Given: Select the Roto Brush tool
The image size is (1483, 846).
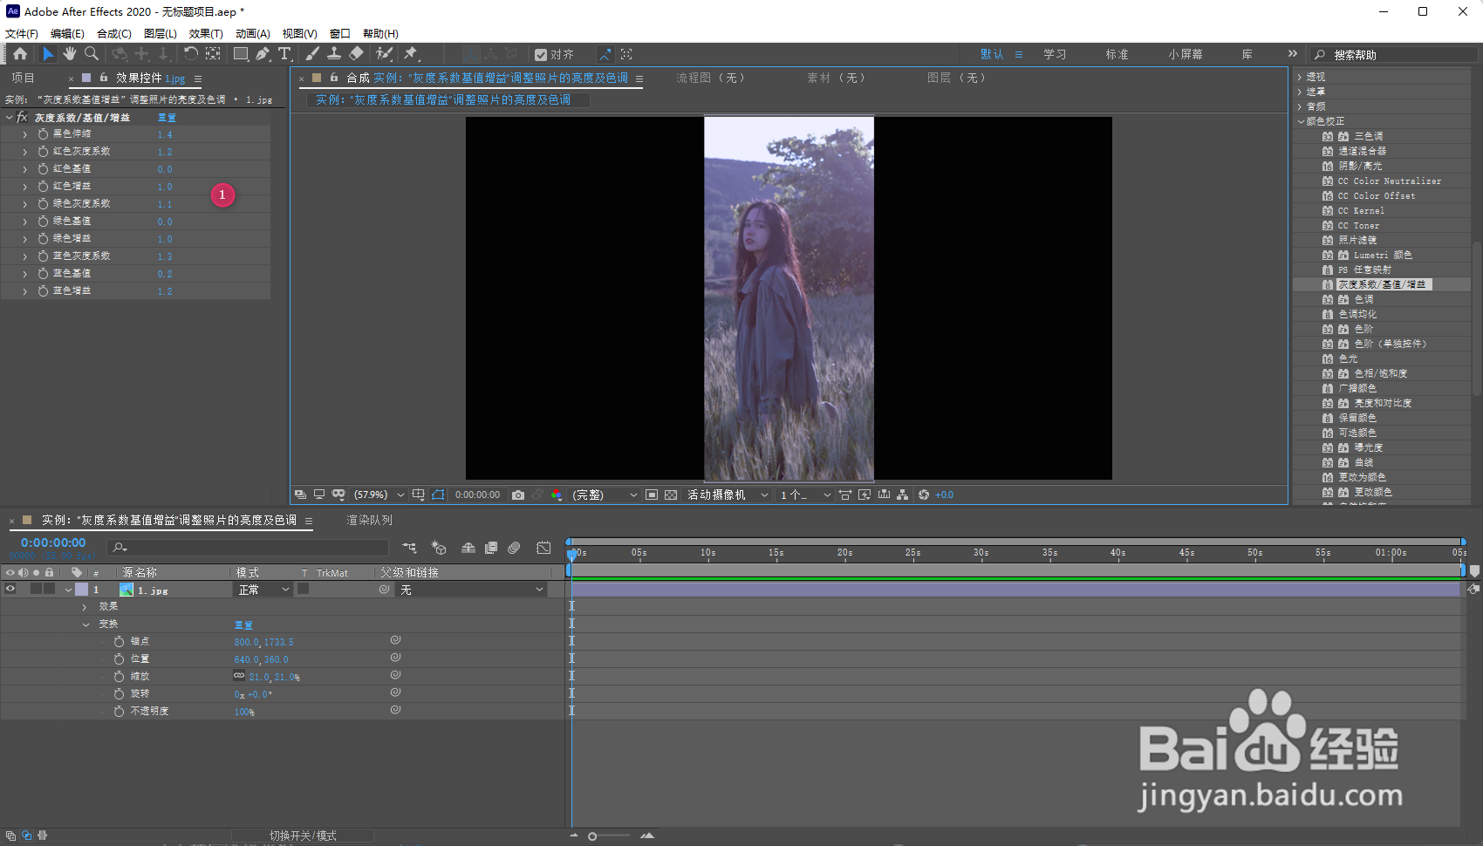Looking at the screenshot, I should point(384,54).
